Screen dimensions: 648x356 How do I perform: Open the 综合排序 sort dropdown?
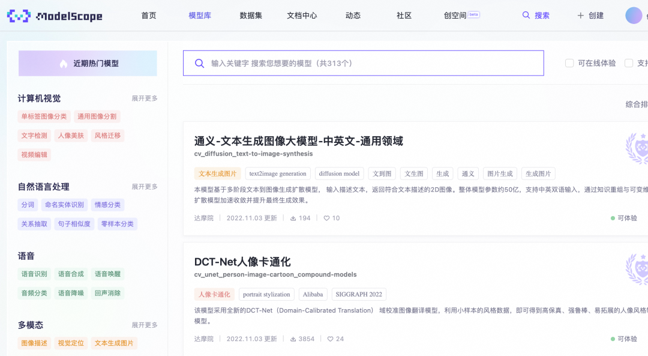(x=637, y=104)
